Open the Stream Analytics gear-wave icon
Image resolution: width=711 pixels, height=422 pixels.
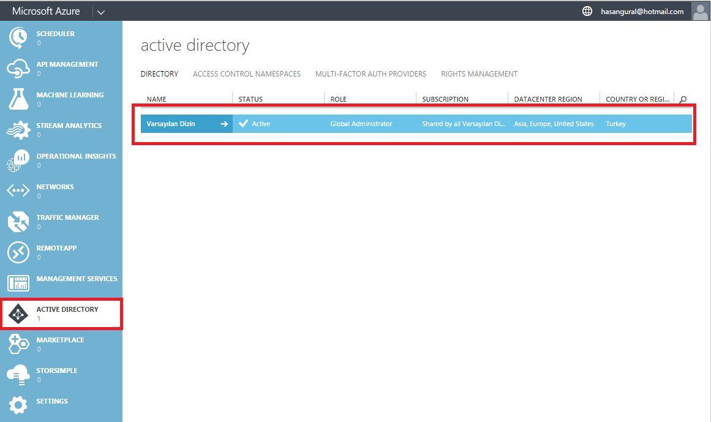18,130
